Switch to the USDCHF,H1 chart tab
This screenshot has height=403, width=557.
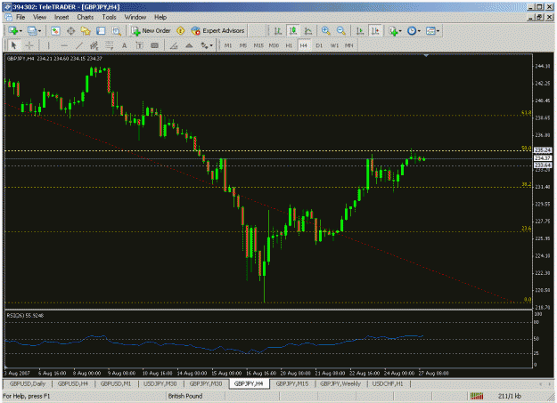tap(388, 383)
